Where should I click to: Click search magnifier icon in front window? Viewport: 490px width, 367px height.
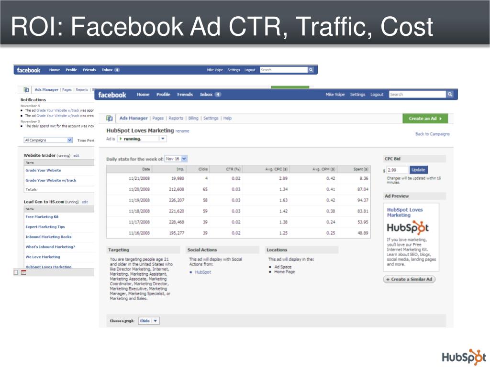(x=450, y=94)
